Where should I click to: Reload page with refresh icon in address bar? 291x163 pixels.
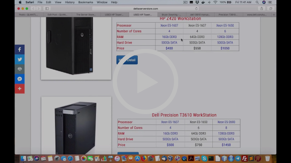click(196, 9)
